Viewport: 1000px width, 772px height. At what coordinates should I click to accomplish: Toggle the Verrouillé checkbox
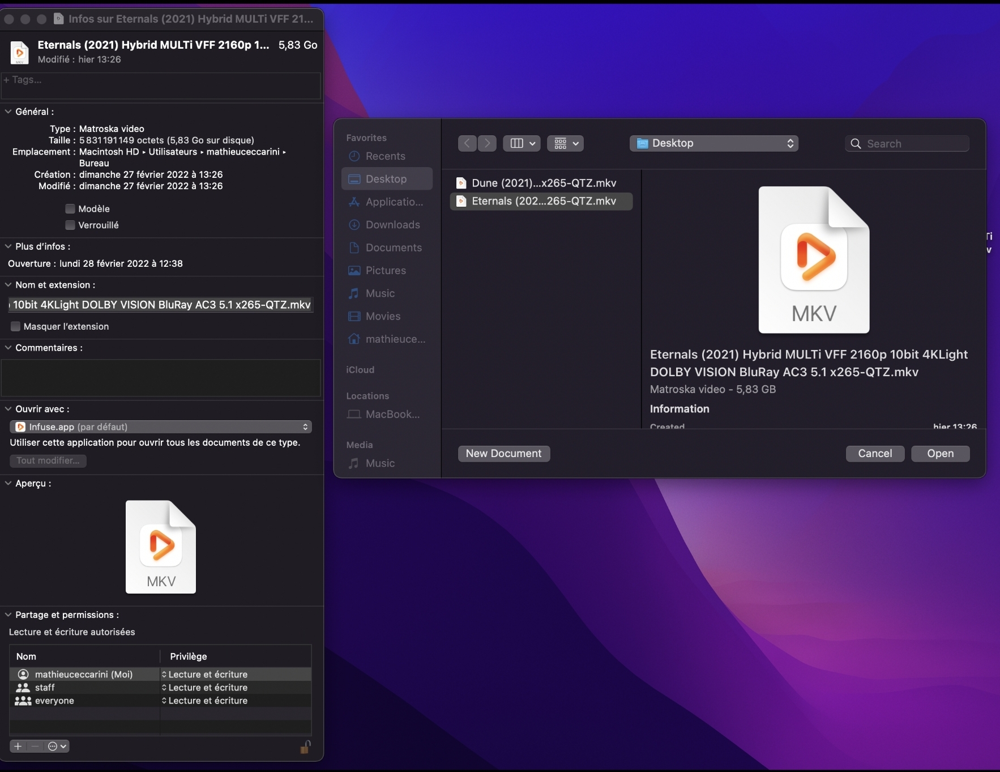pyautogui.click(x=70, y=225)
